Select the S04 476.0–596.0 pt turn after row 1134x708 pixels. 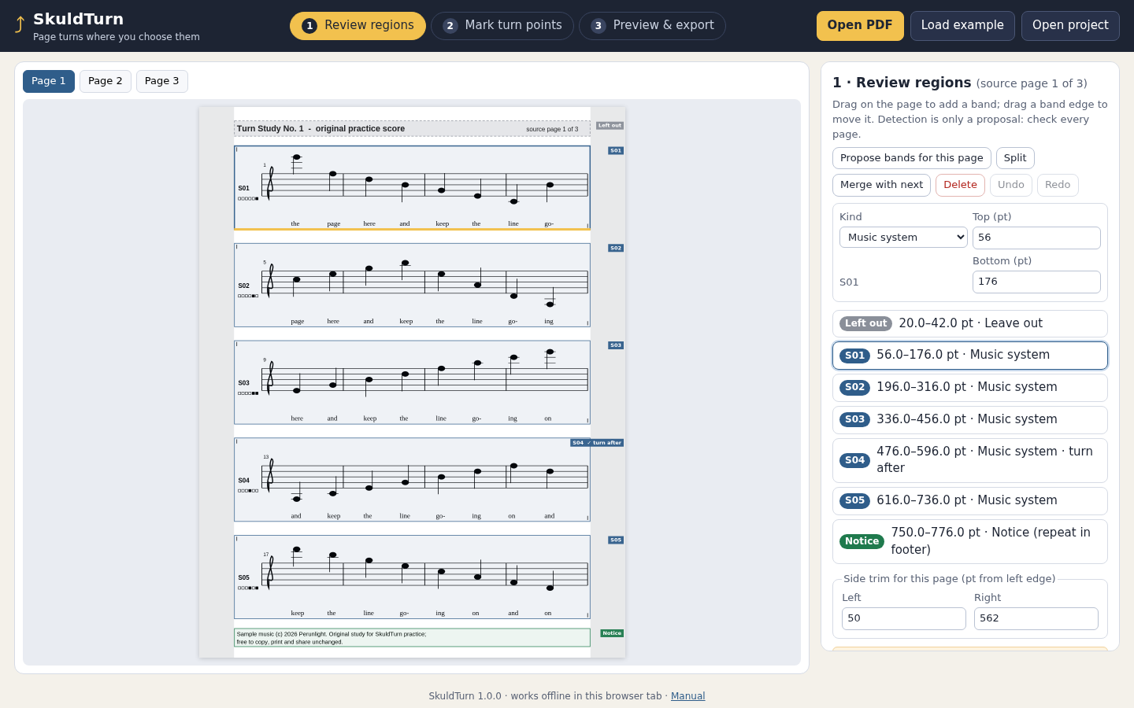coord(970,460)
